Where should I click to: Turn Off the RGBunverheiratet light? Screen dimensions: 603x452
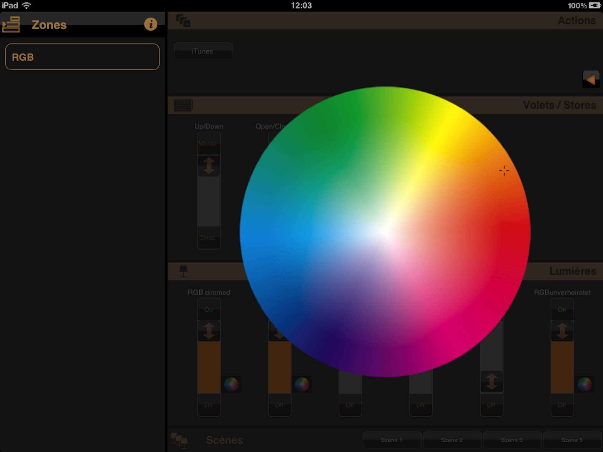point(562,405)
